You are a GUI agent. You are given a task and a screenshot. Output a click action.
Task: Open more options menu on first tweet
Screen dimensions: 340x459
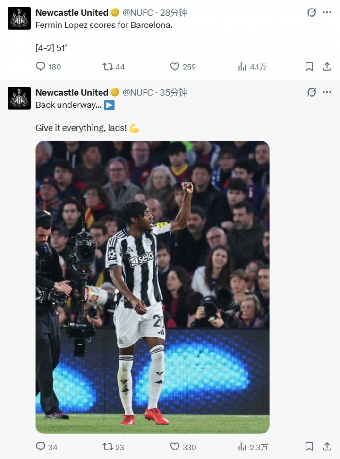tap(327, 12)
